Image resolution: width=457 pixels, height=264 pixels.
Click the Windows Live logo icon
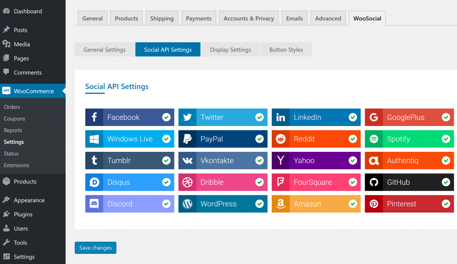coord(94,139)
